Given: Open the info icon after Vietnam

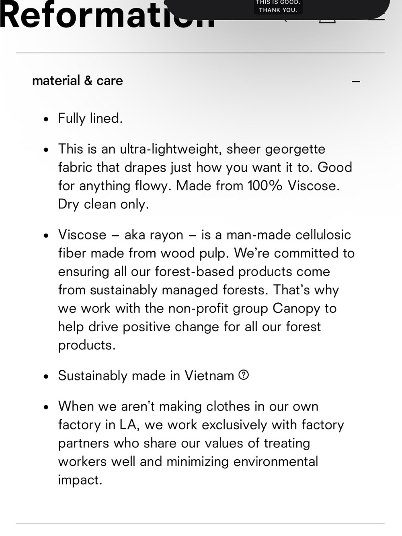Looking at the screenshot, I should pos(244,375).
